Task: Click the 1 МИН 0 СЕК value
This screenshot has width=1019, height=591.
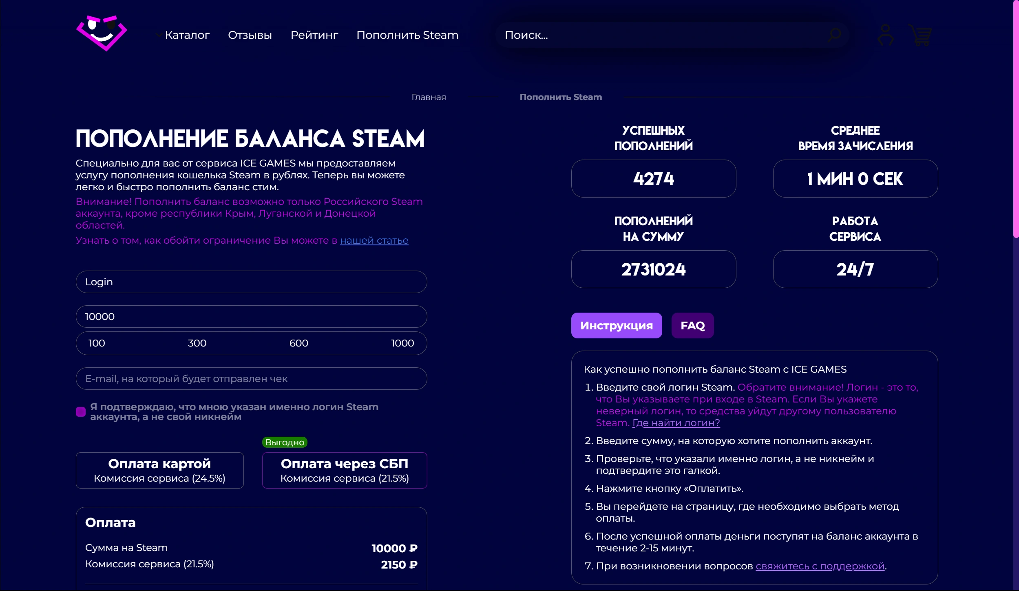Action: [x=855, y=178]
